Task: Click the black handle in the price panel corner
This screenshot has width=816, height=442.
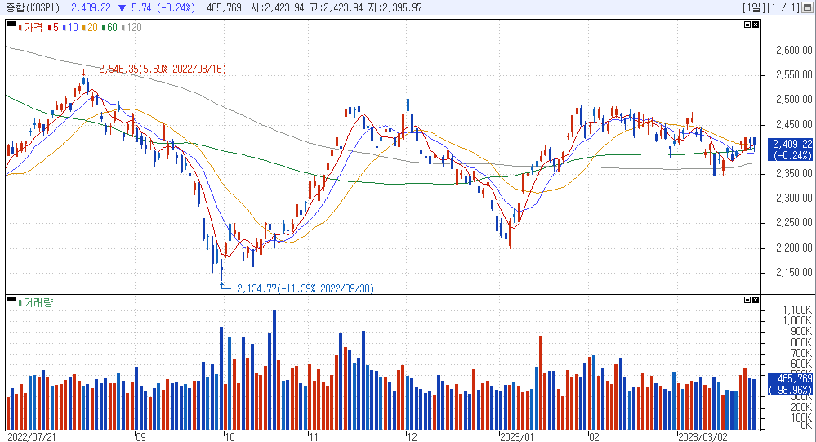Action: pyautogui.click(x=11, y=24)
